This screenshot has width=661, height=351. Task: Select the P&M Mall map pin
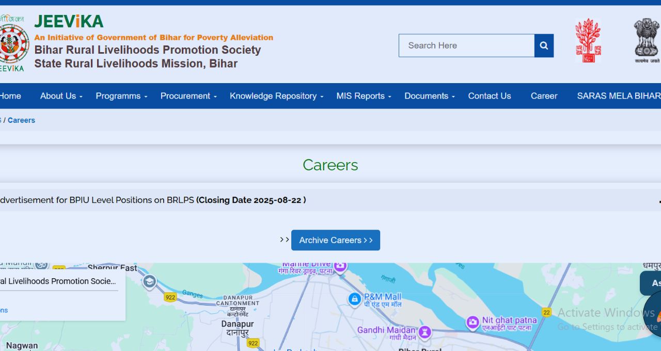click(354, 299)
